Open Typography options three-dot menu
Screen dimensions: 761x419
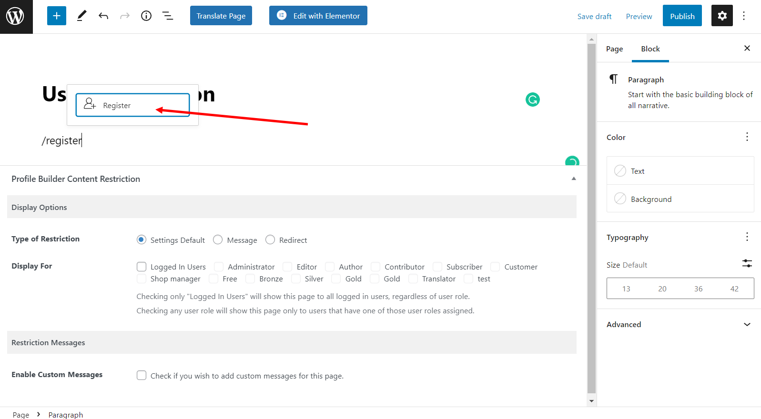click(747, 237)
